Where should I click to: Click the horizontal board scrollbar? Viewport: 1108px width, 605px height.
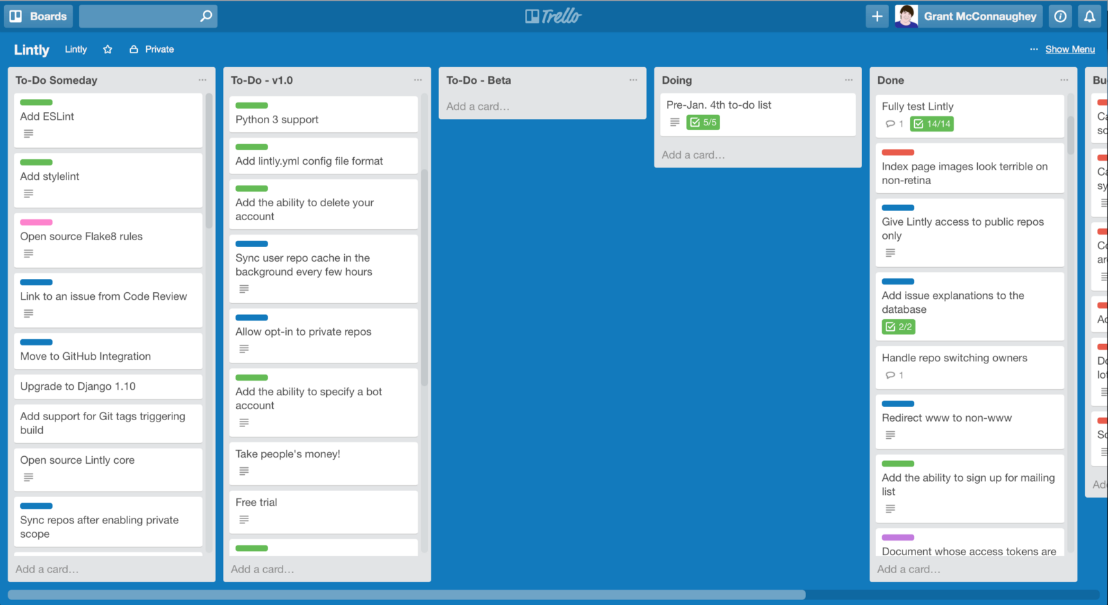point(406,595)
